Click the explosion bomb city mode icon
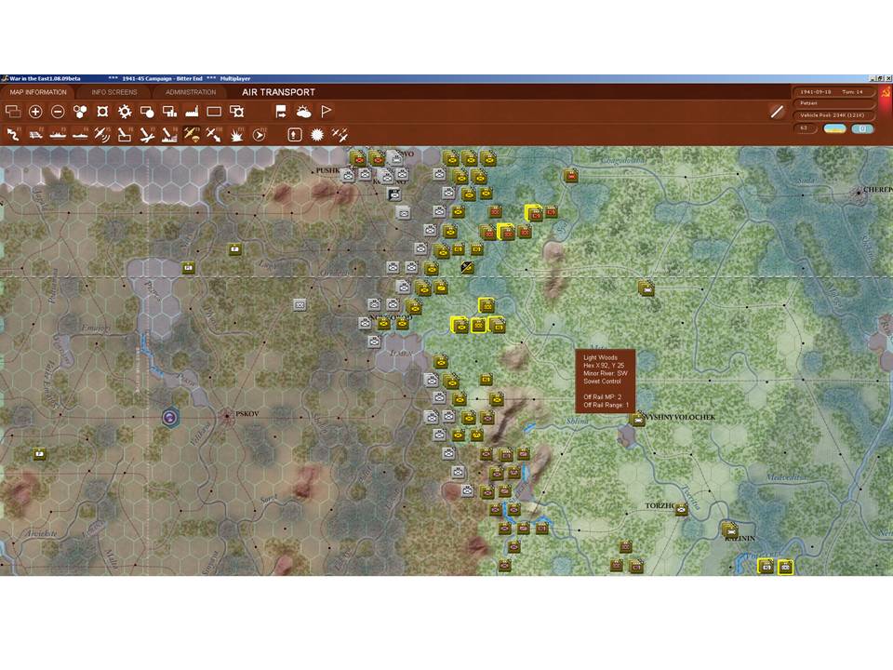Screen dimensions: 893x670 pyautogui.click(x=236, y=135)
